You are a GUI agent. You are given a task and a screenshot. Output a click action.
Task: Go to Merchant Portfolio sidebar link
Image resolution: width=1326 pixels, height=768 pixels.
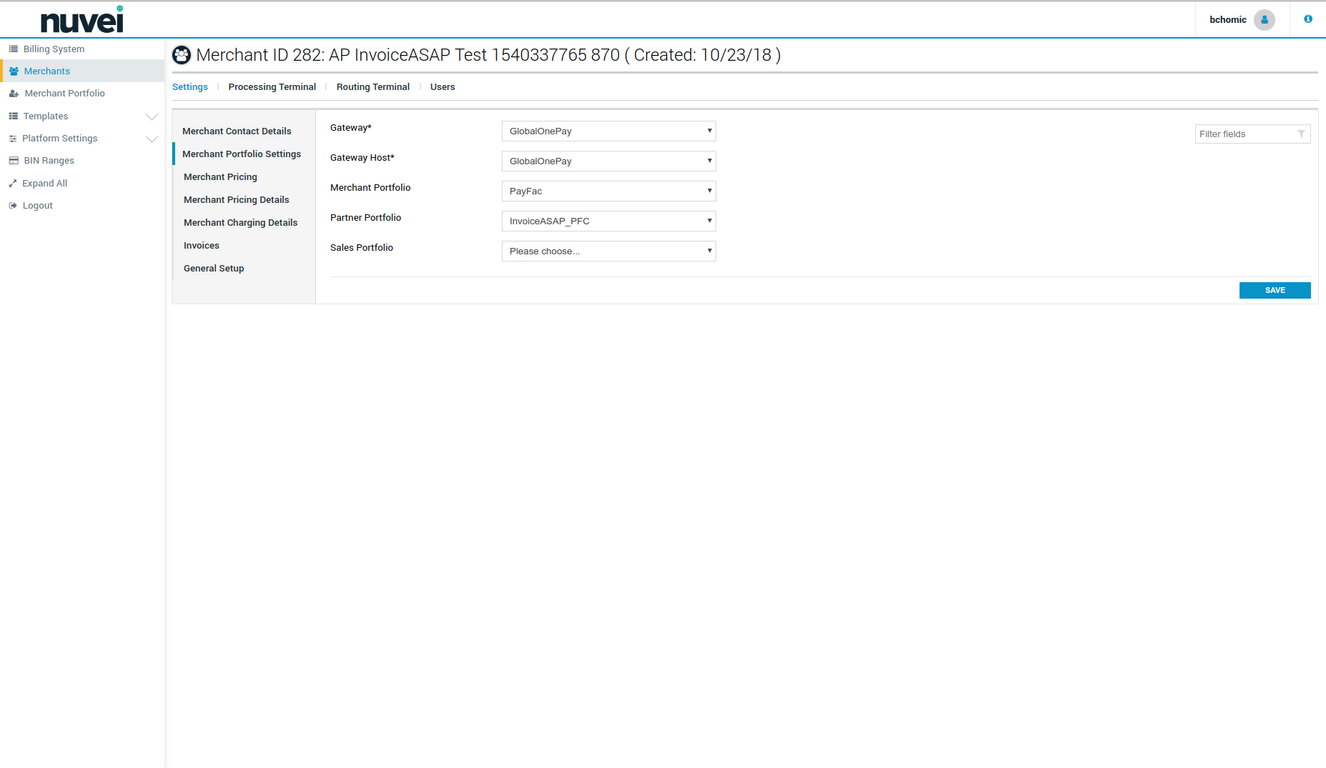(x=64, y=94)
